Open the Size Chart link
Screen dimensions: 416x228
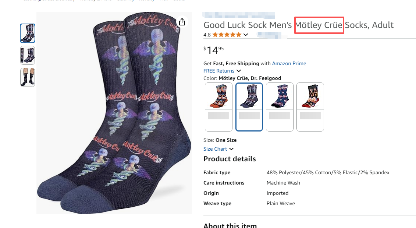[215, 149]
